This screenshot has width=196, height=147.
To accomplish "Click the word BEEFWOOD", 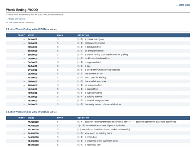I will coord(33,145).
